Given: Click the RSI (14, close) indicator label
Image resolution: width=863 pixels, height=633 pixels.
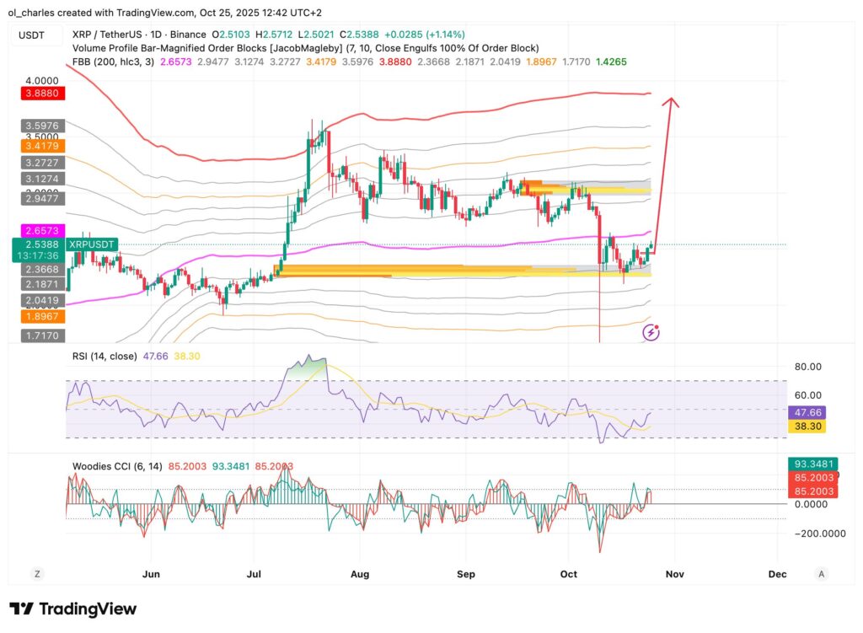Looking at the screenshot, I should [105, 356].
